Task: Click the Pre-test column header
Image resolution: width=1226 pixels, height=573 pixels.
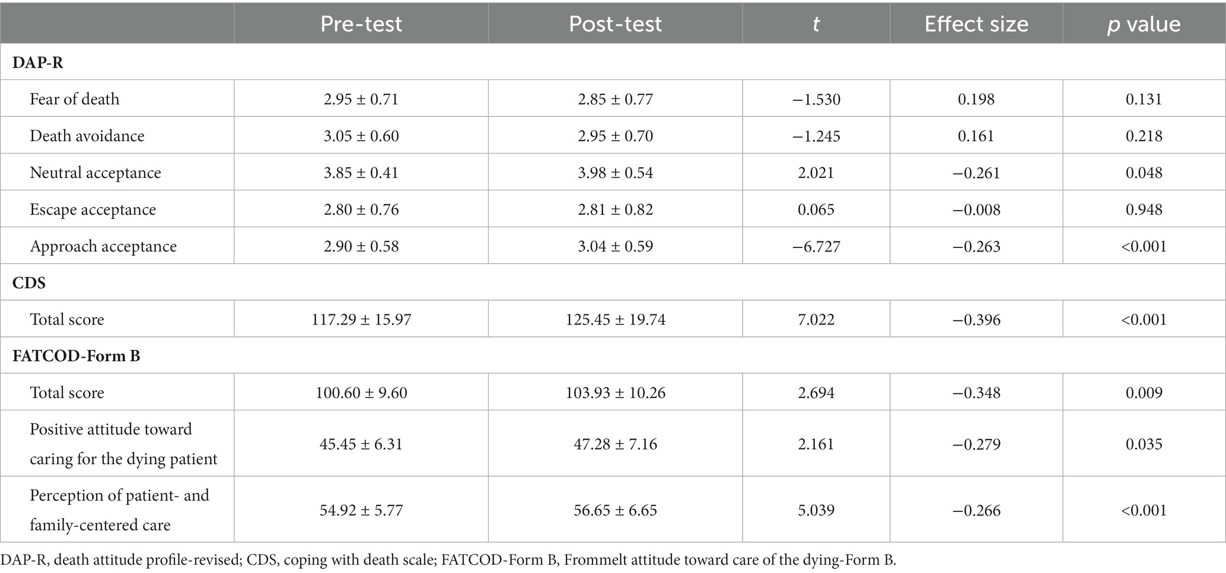Action: click(x=361, y=24)
